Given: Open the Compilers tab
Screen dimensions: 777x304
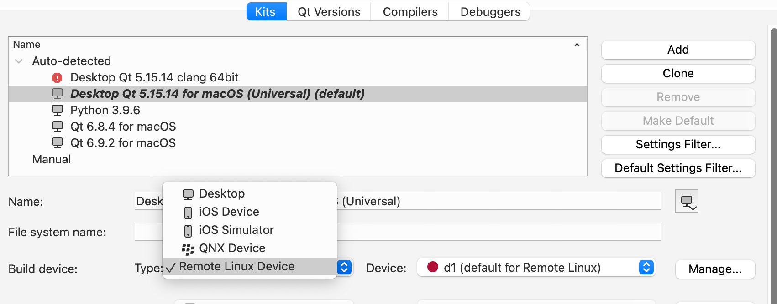Looking at the screenshot, I should point(410,12).
